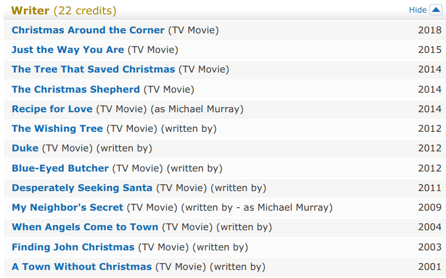Open Finding John Christmas
Screen dimensions: 446x278
pyautogui.click(x=73, y=247)
